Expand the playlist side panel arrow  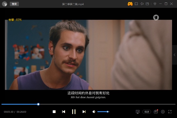coord(175,55)
